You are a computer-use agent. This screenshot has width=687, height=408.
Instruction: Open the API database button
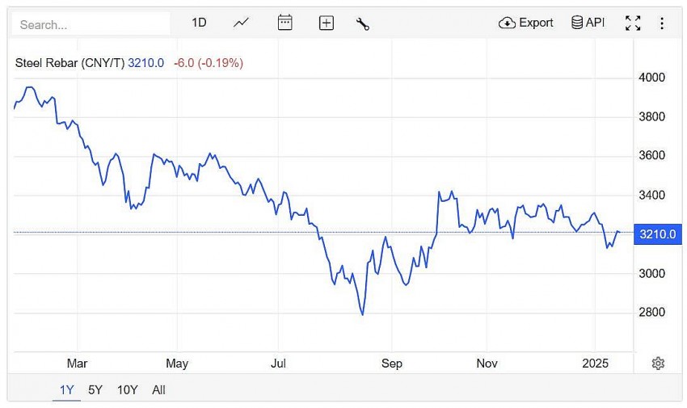[x=588, y=23]
